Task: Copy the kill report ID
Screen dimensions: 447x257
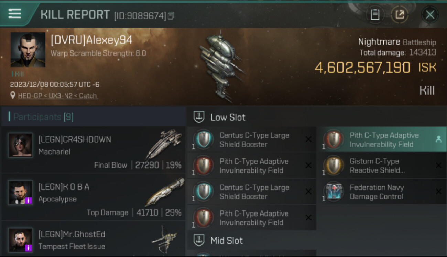Action: [x=171, y=15]
